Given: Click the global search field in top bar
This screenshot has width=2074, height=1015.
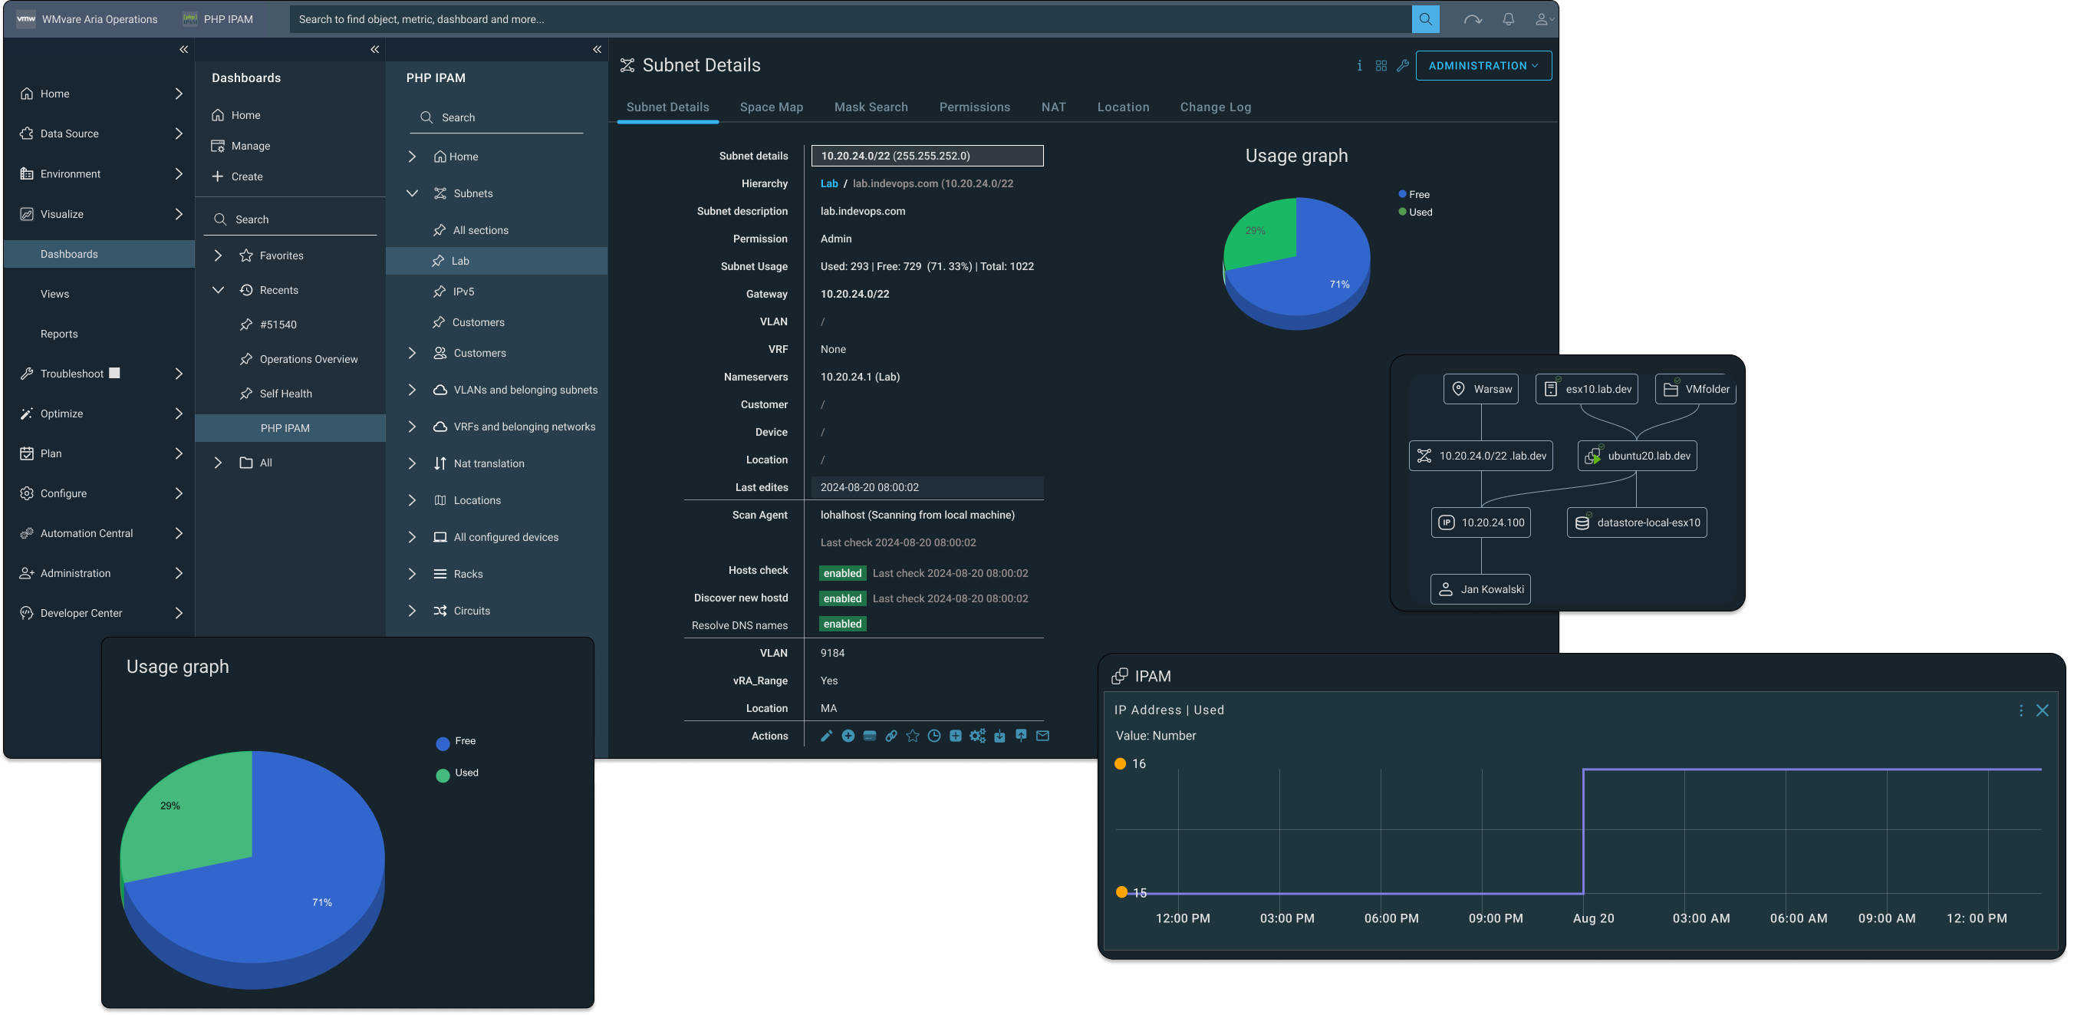Looking at the screenshot, I should tap(849, 19).
